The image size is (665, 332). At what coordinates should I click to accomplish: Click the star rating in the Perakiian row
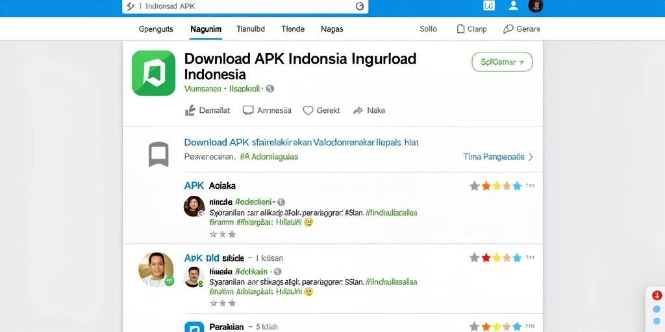tap(496, 327)
